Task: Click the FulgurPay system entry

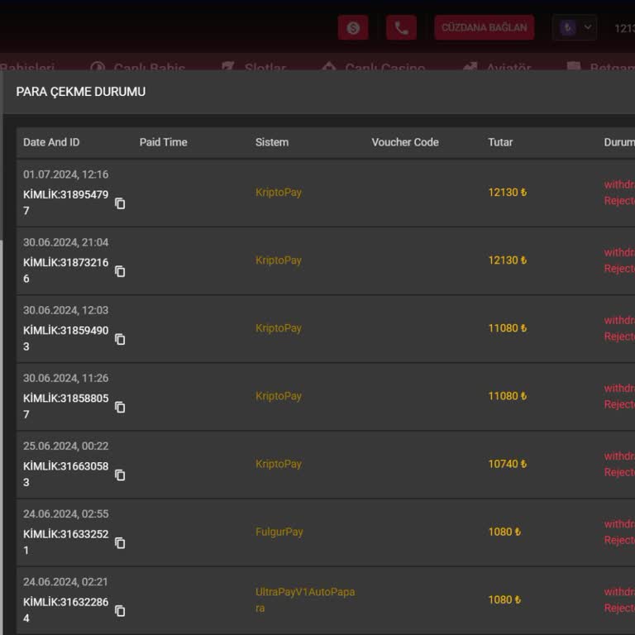Action: 279,532
